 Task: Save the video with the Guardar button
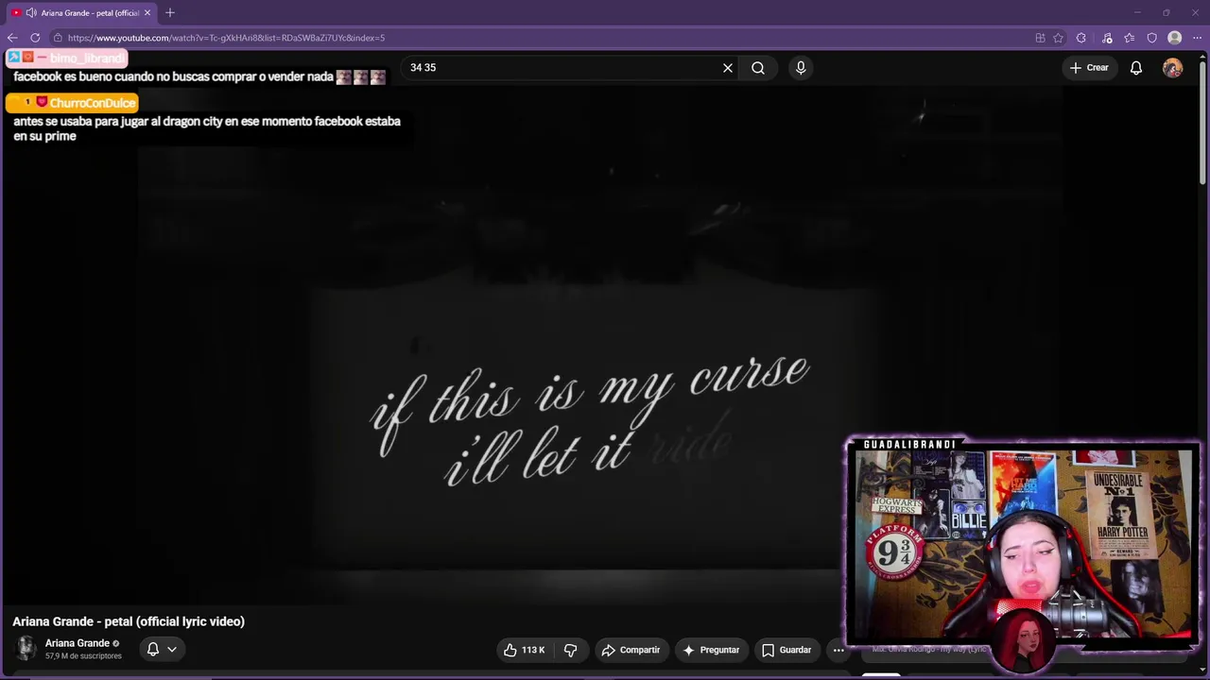pyautogui.click(x=786, y=650)
